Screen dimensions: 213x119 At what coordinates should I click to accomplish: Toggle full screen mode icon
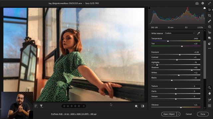tap(209, 3)
